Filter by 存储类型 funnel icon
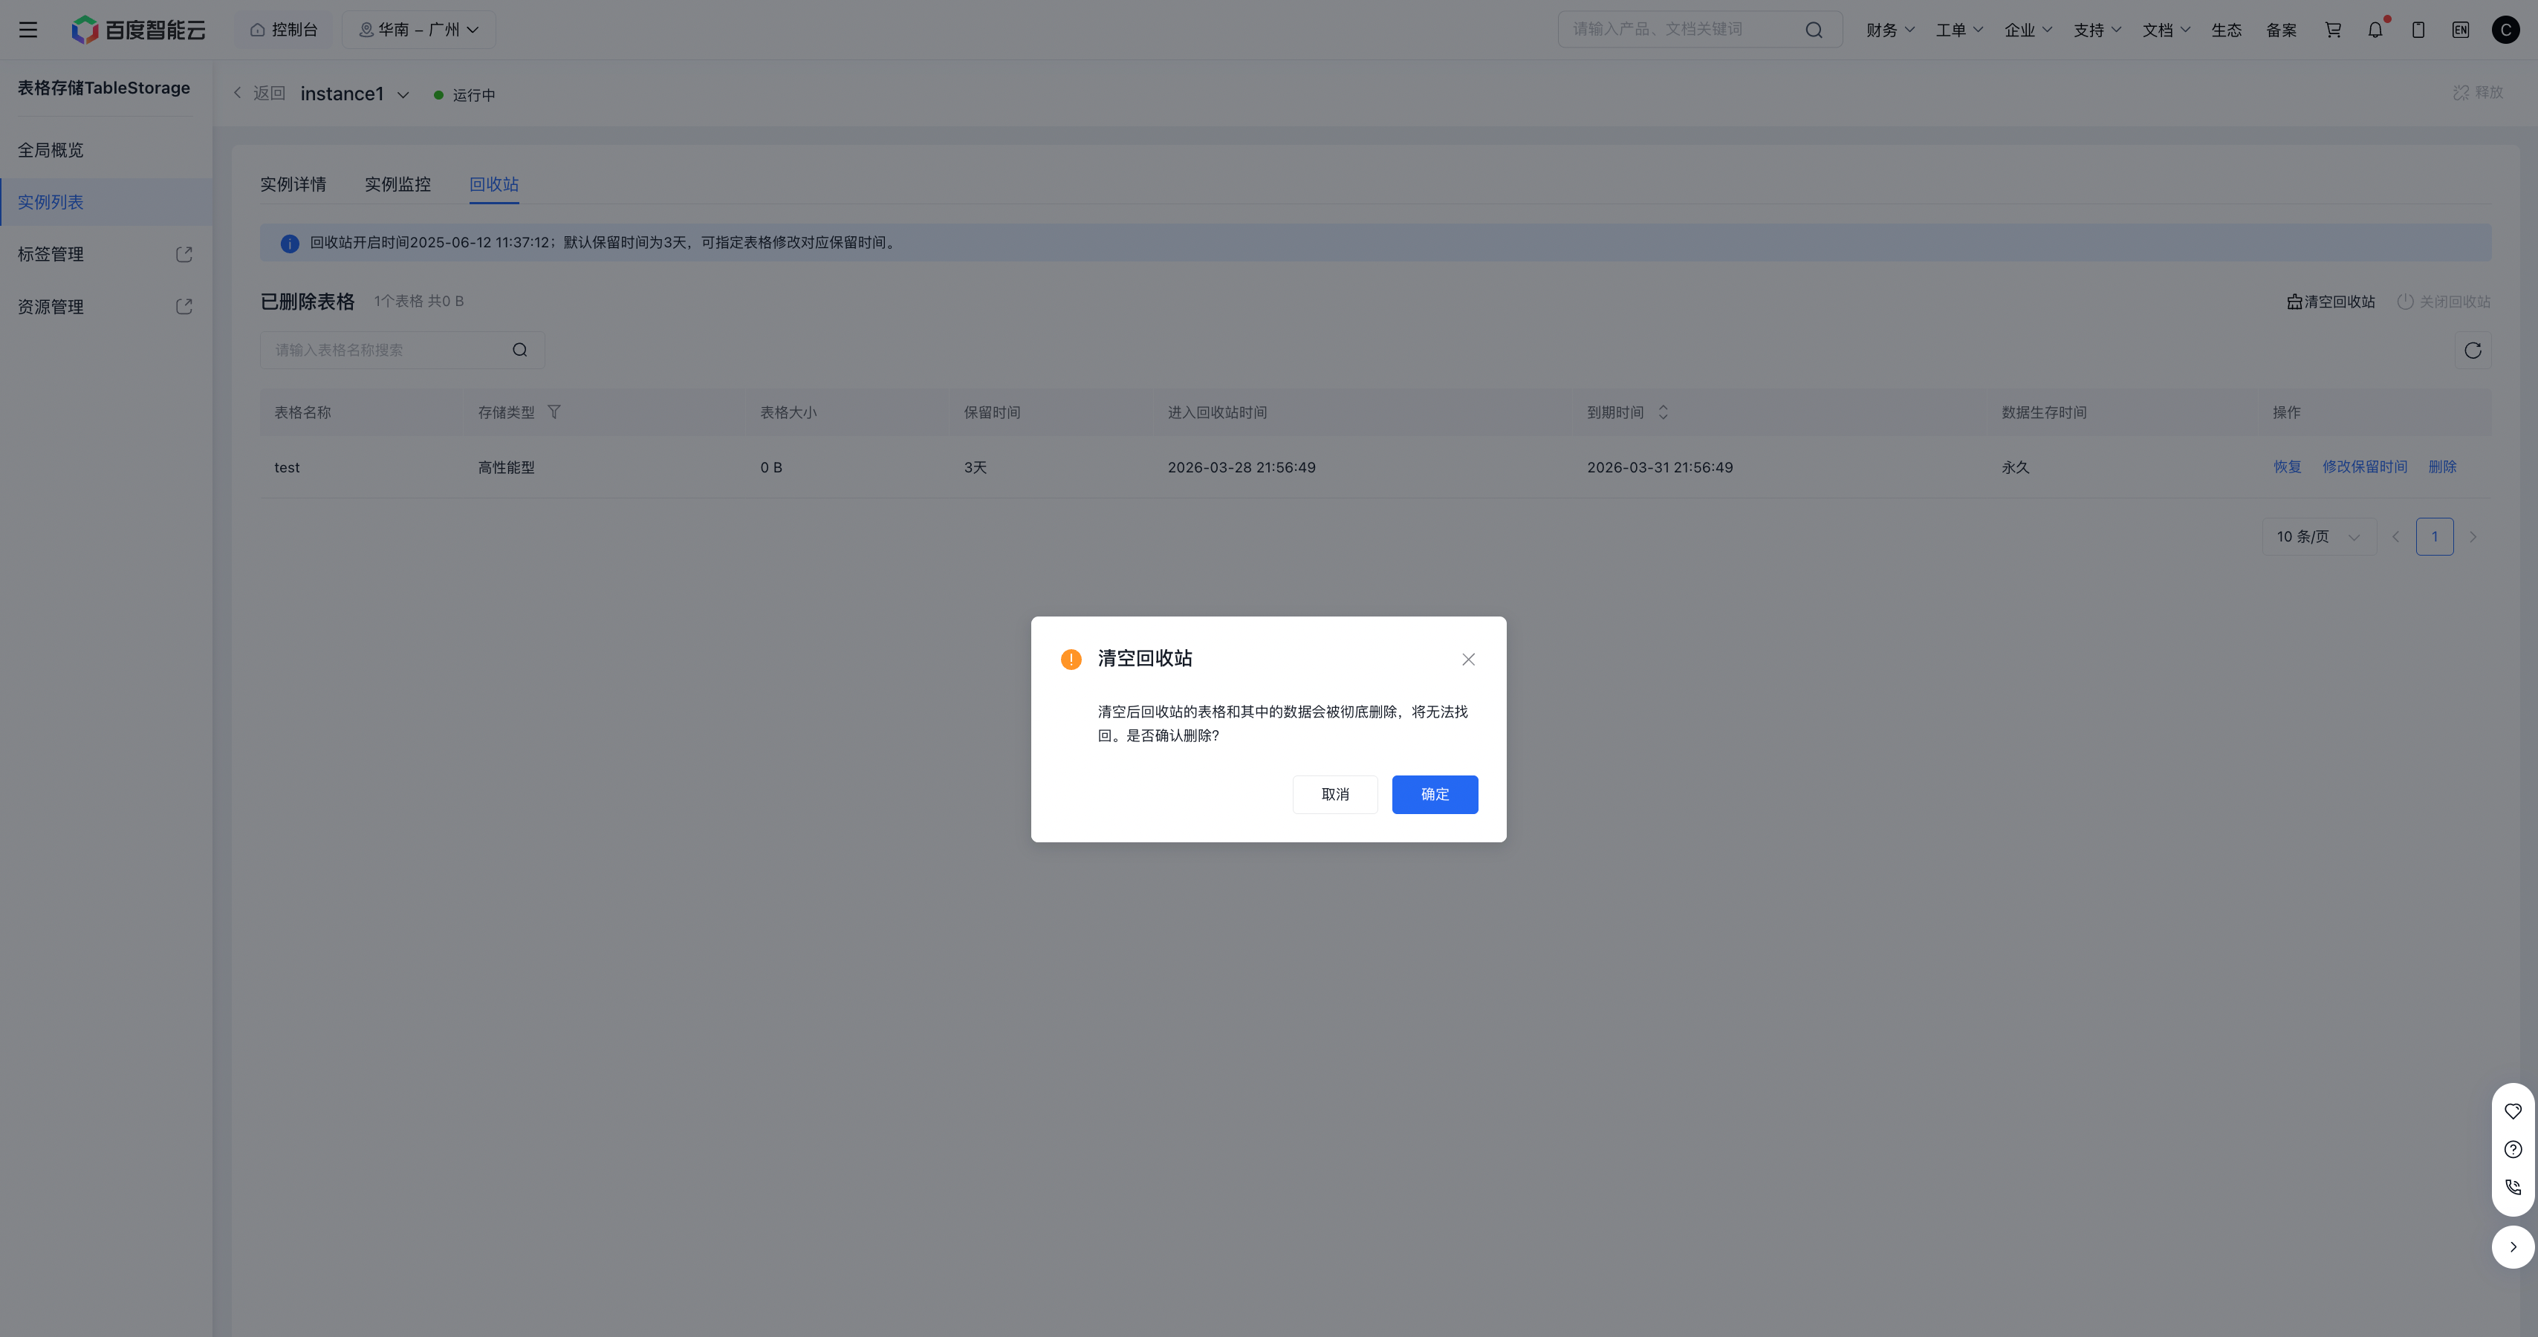2538x1337 pixels. click(554, 411)
